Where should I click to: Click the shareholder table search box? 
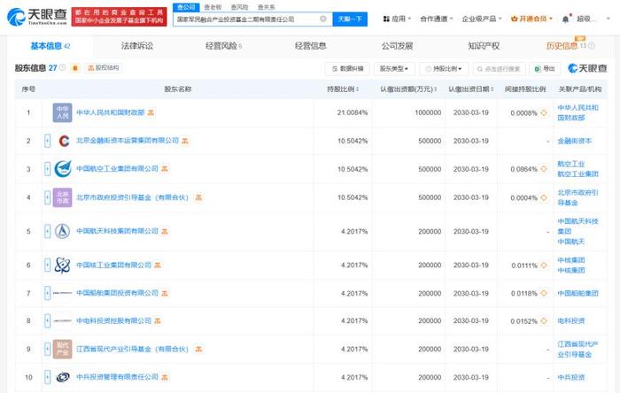coord(499,69)
